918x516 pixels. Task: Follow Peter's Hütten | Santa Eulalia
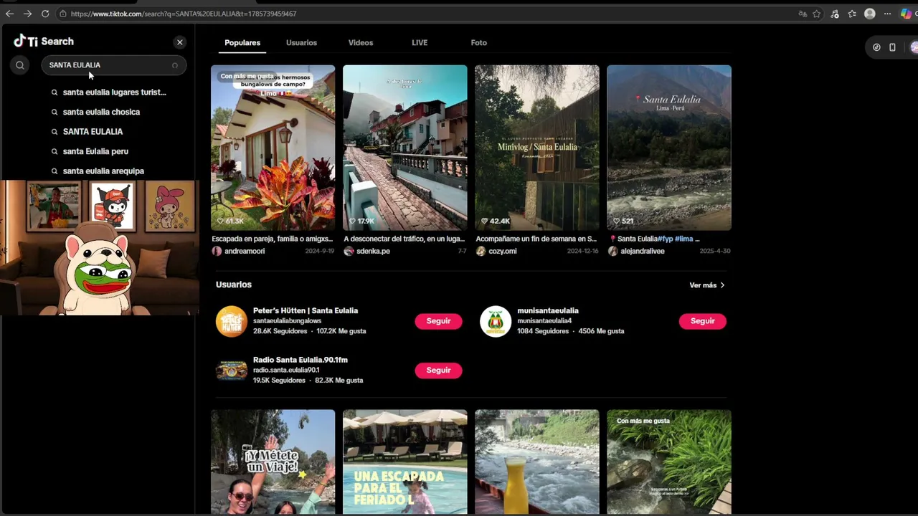(x=438, y=321)
